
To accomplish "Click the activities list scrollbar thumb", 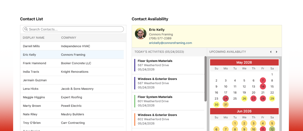I will tap(206, 79).
